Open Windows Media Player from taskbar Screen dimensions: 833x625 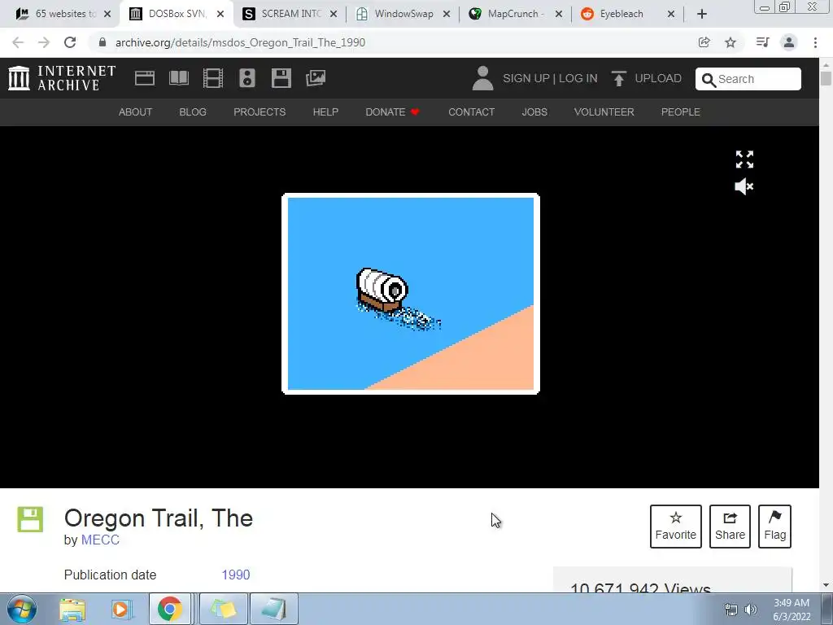point(121,609)
